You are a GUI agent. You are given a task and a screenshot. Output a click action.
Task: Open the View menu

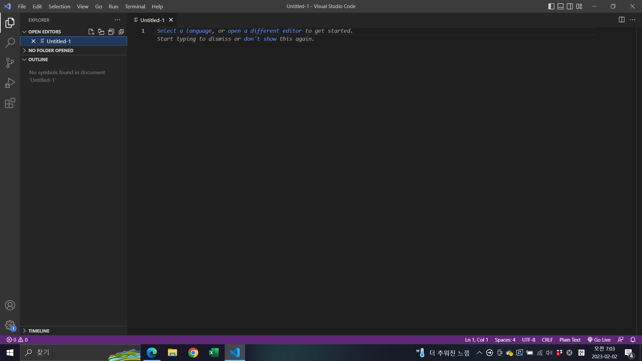click(83, 6)
